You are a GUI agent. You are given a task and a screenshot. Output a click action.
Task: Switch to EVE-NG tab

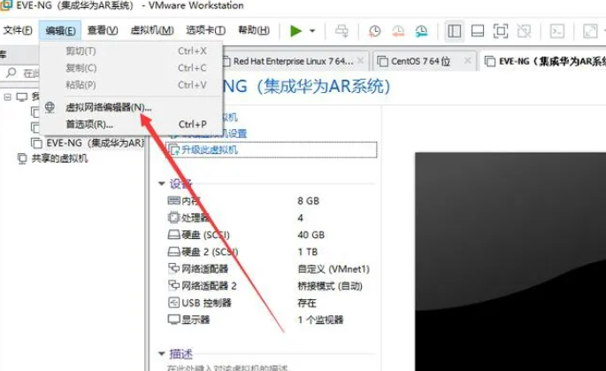545,61
